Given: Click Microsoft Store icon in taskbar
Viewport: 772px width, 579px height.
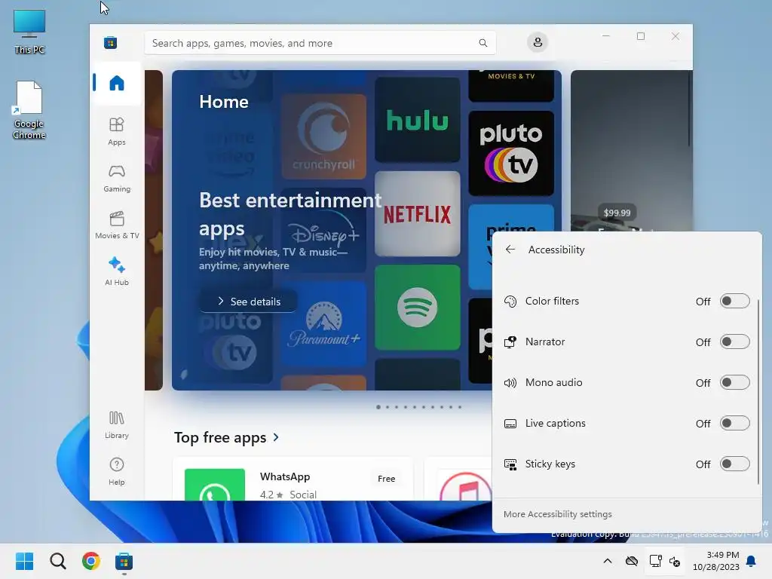Looking at the screenshot, I should coord(124,561).
